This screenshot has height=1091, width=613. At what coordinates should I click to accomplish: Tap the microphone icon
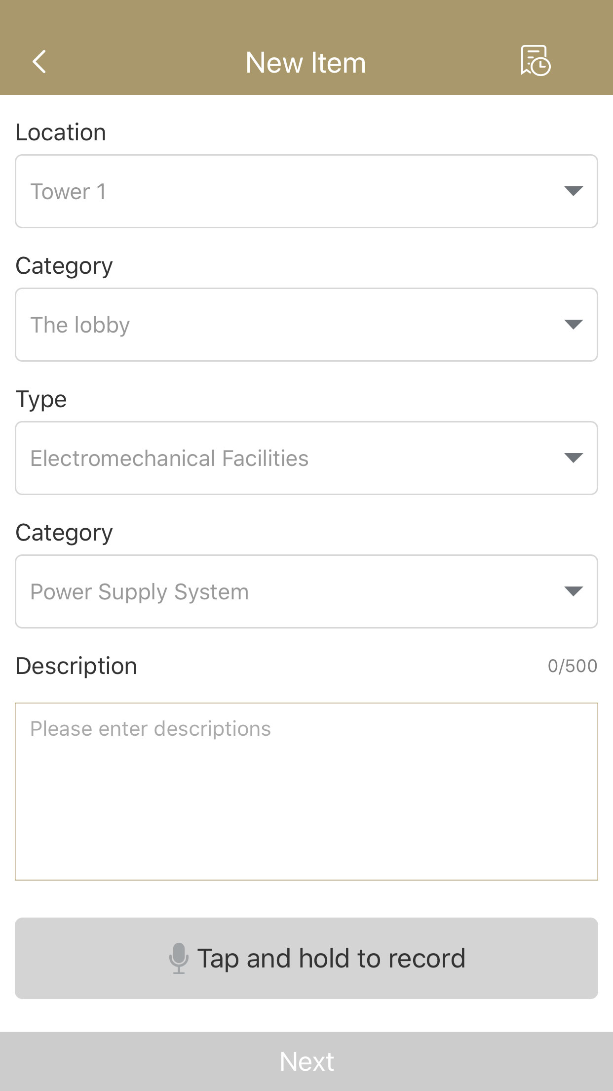point(179,958)
